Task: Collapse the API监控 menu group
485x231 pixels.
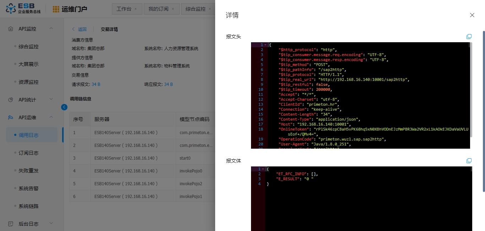Action: pos(51,28)
